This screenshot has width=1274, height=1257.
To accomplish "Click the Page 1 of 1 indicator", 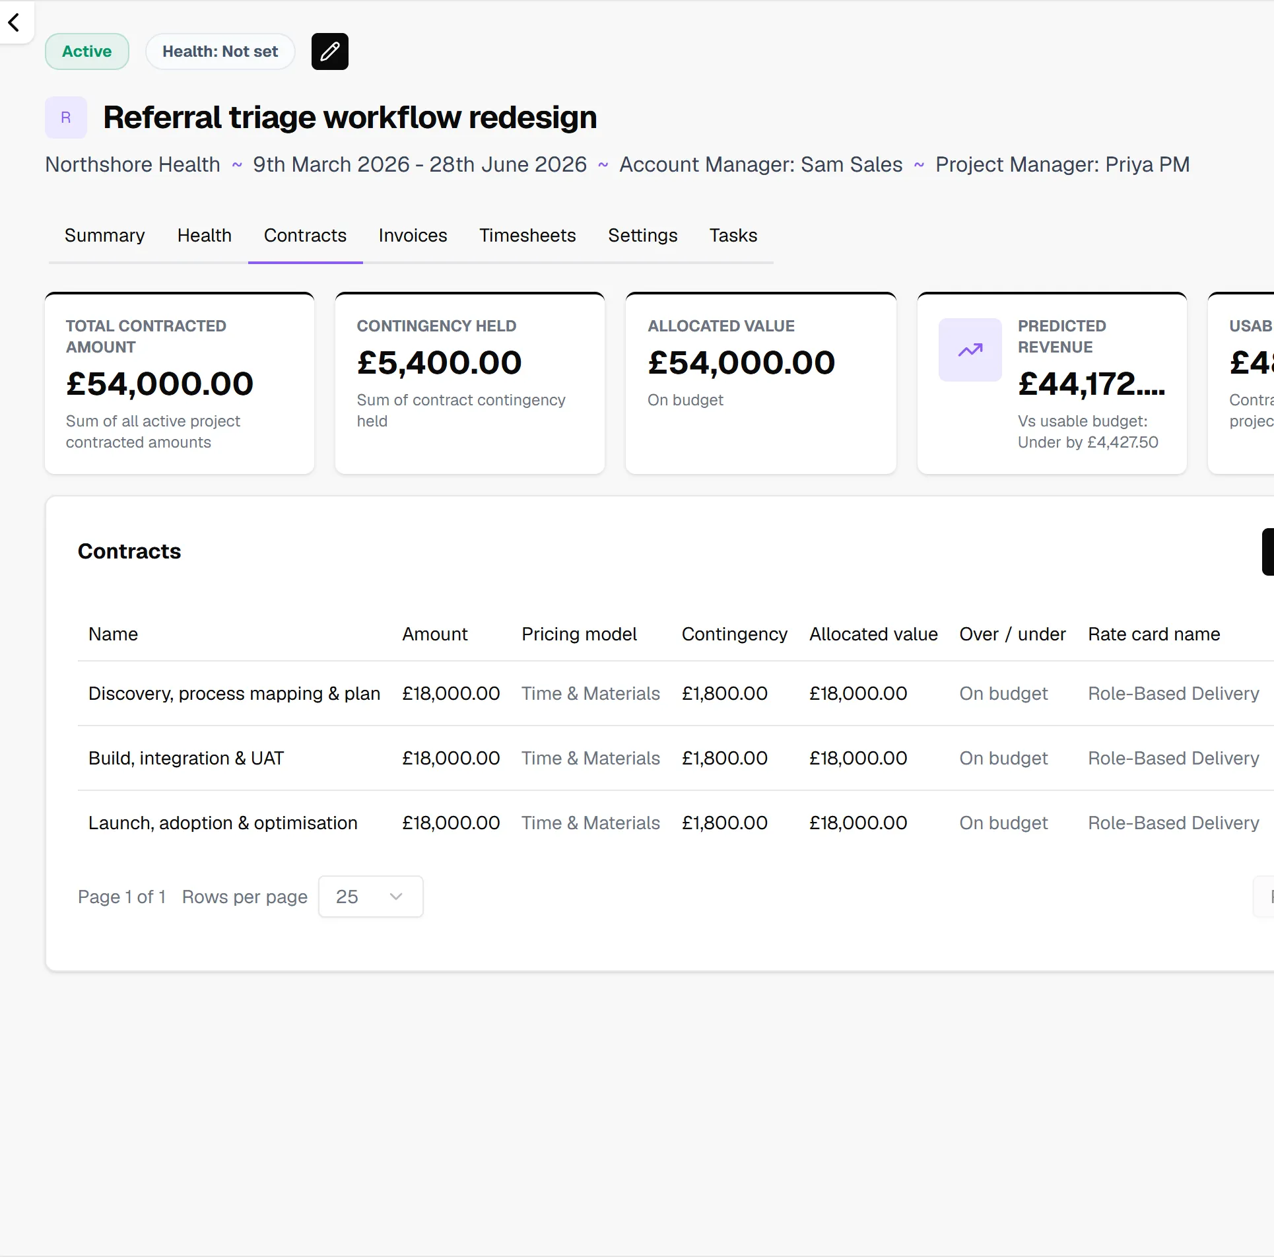I will pos(121,897).
